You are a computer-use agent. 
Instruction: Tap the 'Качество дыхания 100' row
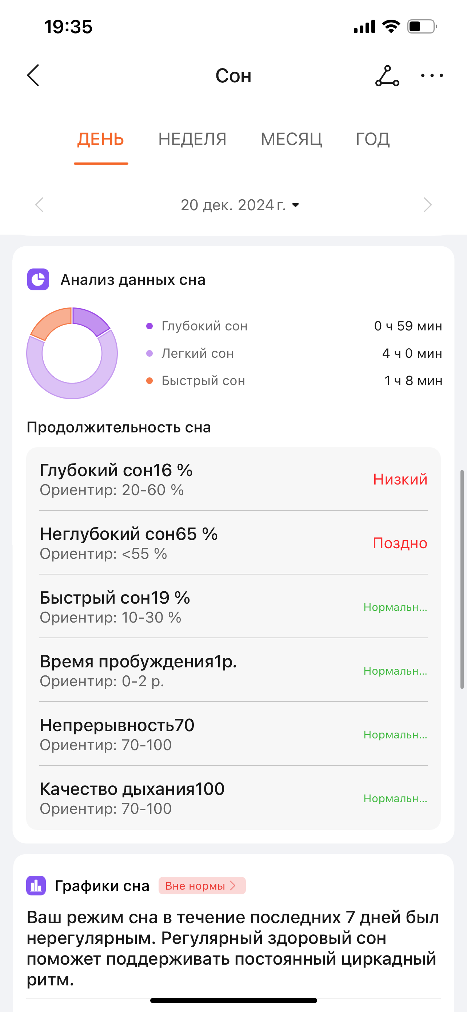233,797
